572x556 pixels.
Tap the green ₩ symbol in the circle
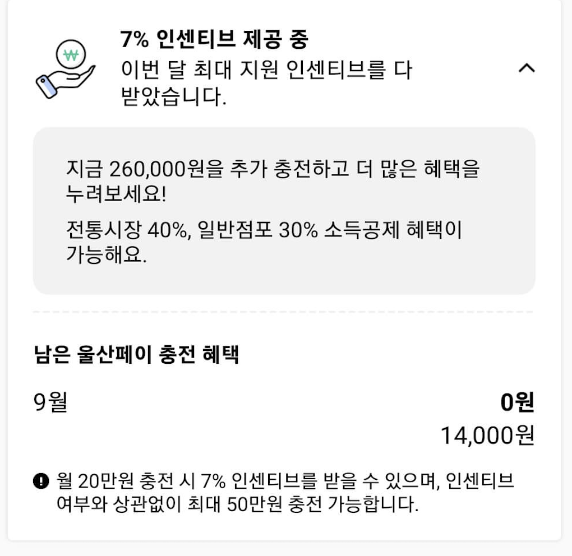72,54
